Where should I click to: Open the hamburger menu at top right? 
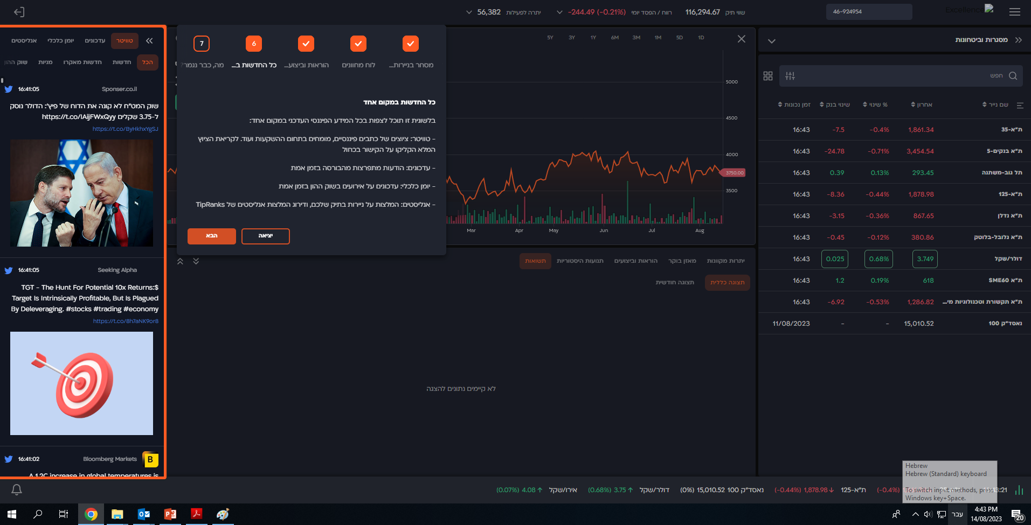[x=1014, y=12]
